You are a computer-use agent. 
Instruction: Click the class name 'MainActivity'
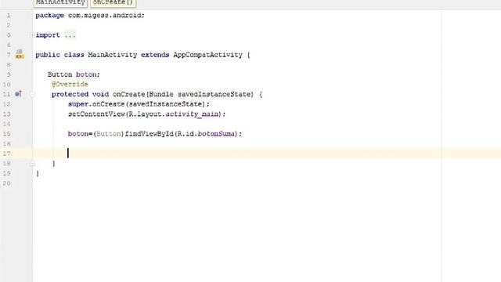pyautogui.click(x=113, y=55)
